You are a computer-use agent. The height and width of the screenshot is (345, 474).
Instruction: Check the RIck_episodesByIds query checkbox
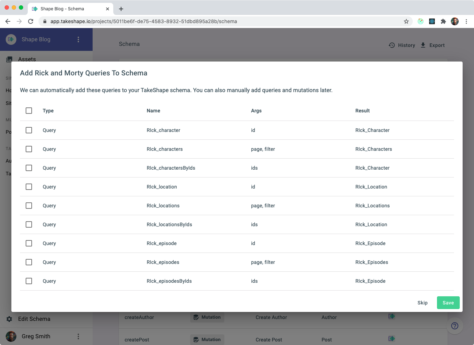(29, 281)
